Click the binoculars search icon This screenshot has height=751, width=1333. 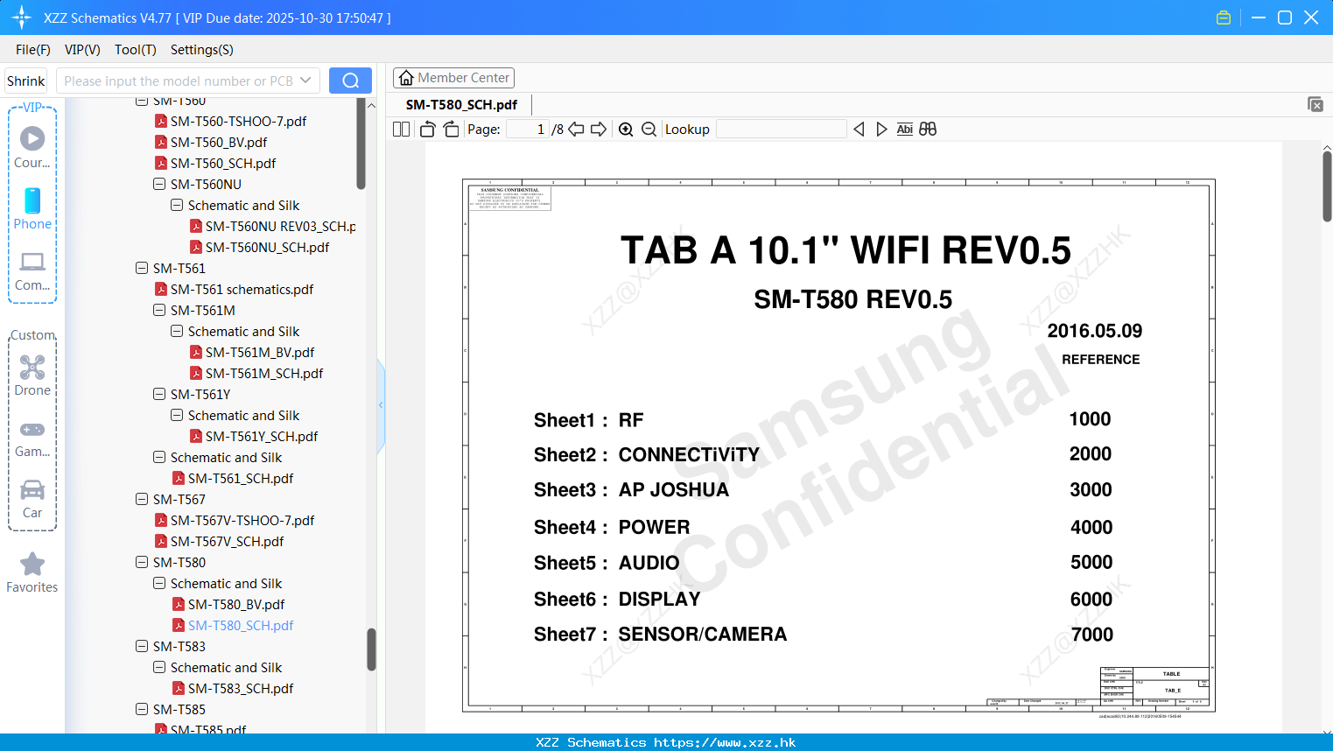pyautogui.click(x=928, y=129)
